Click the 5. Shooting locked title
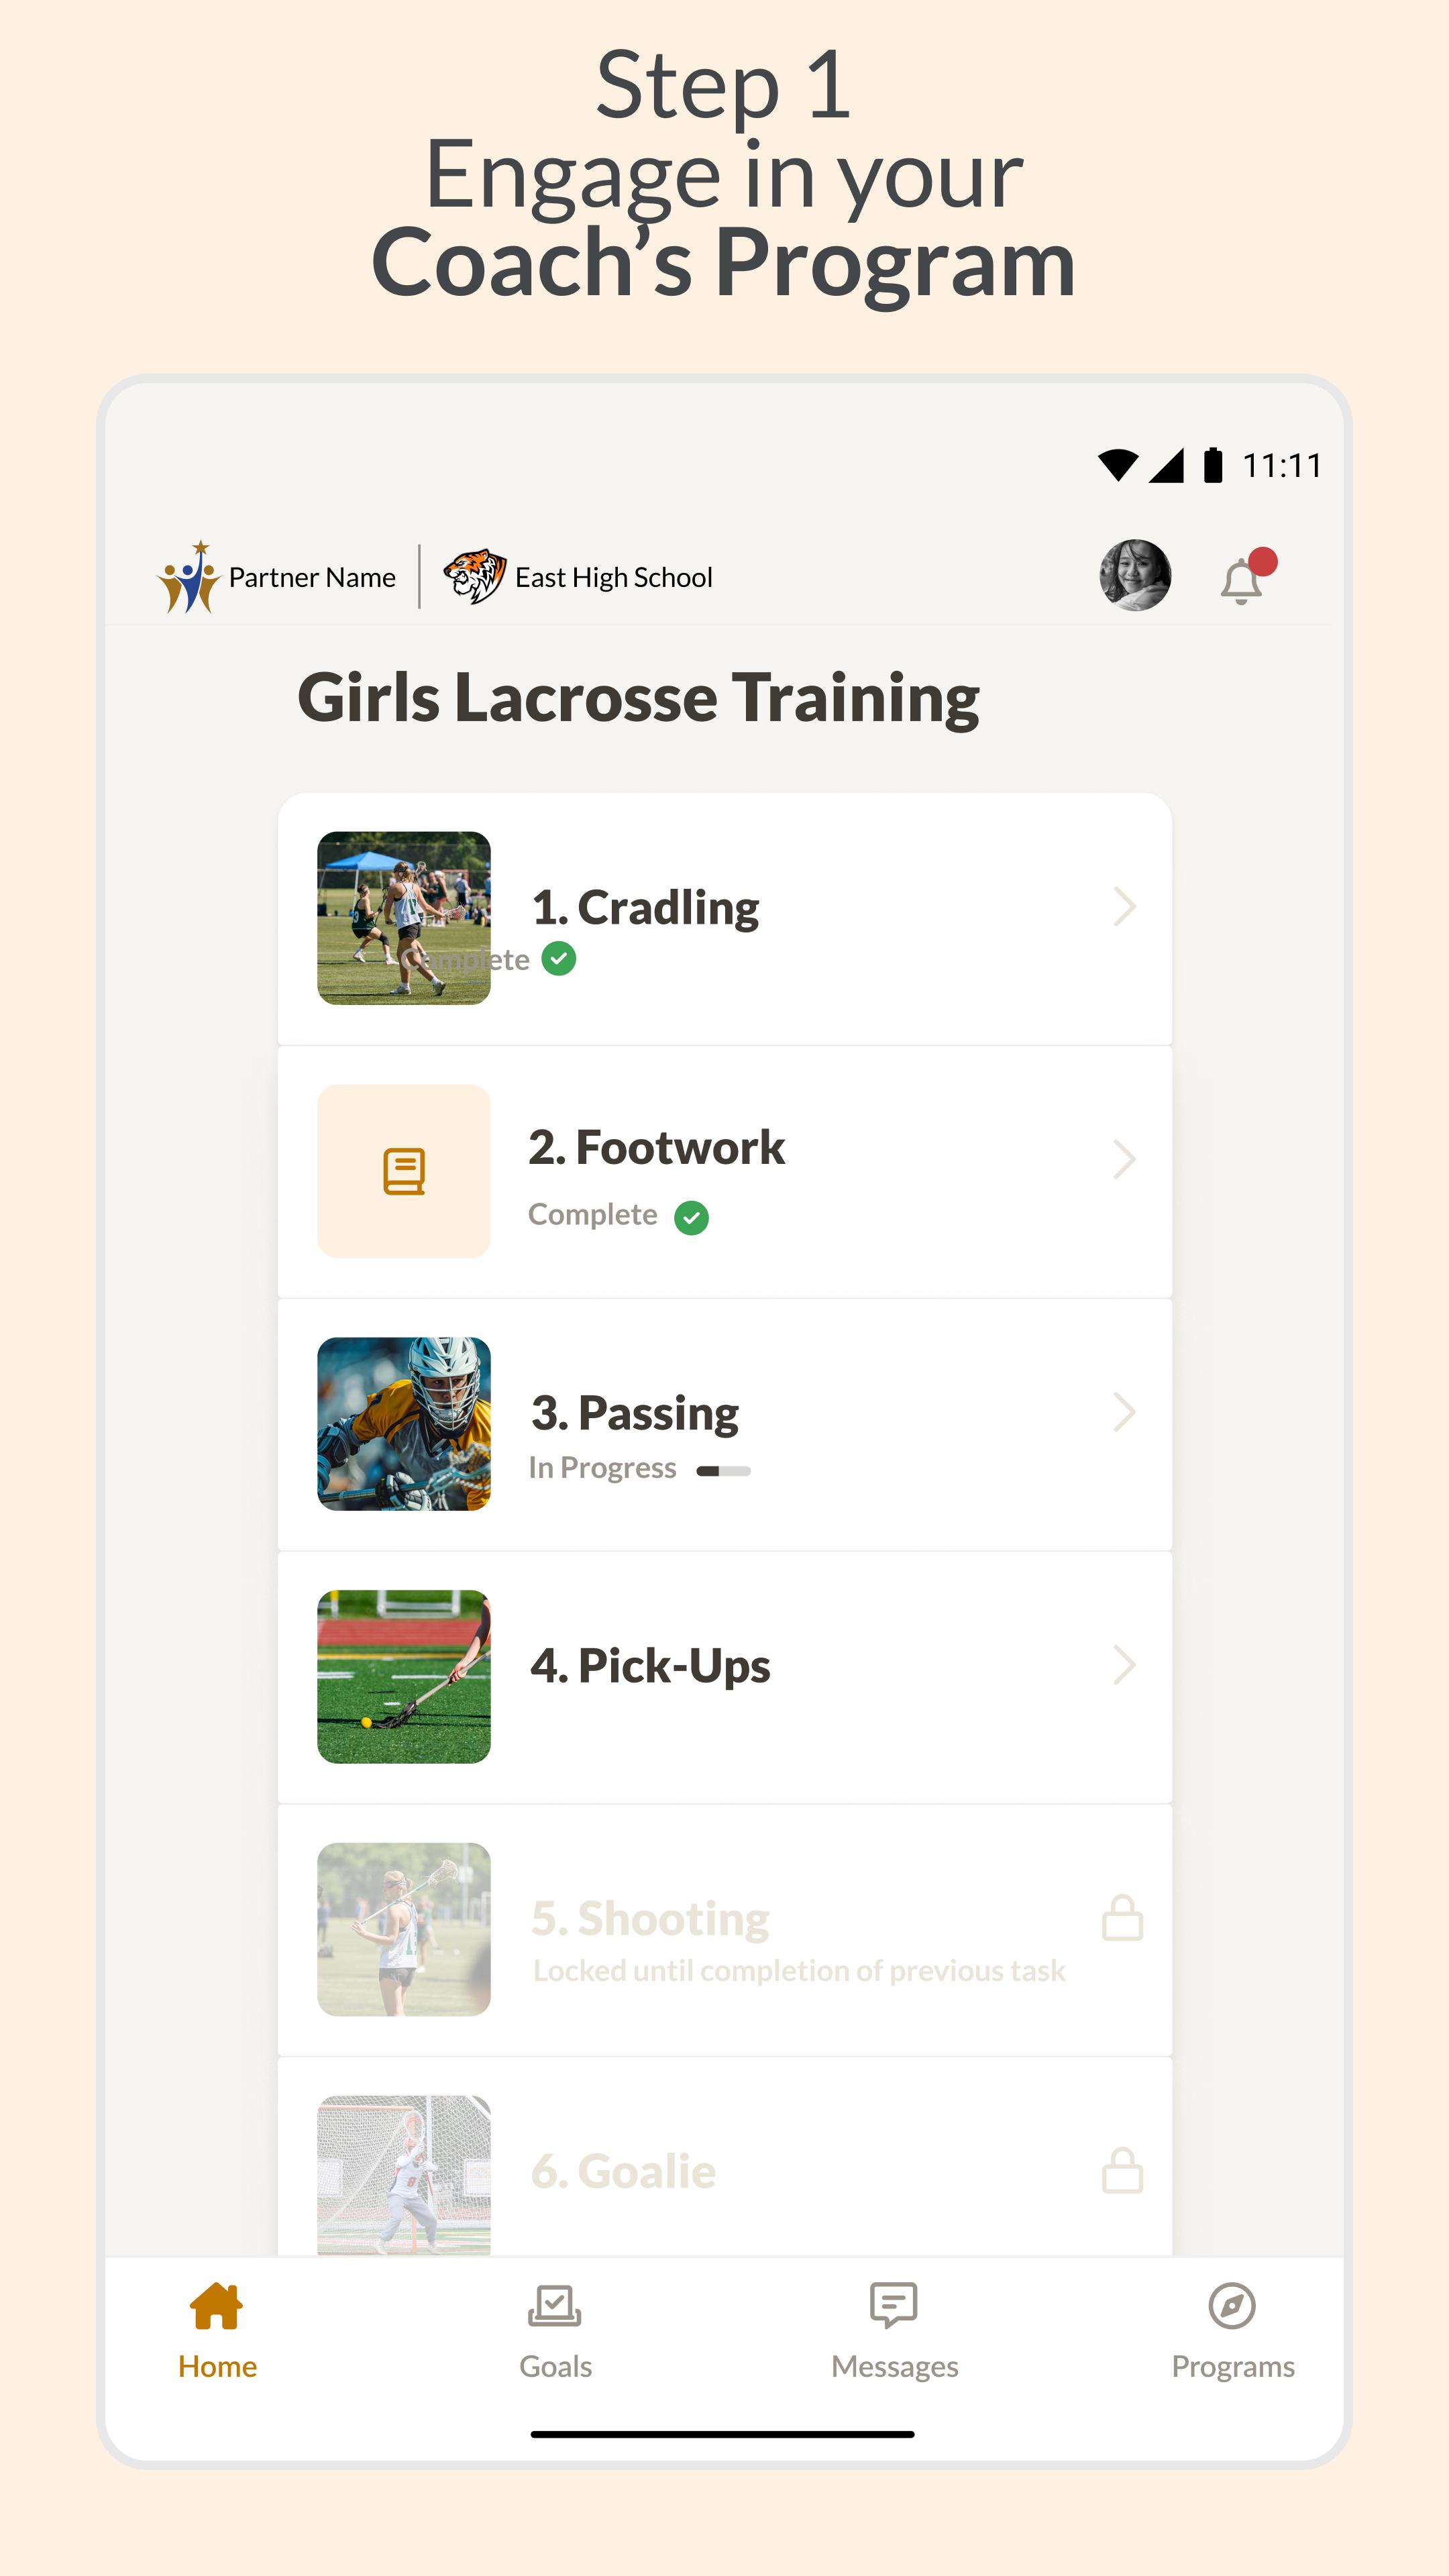Screen dimensions: 1449x2576 [650, 1919]
